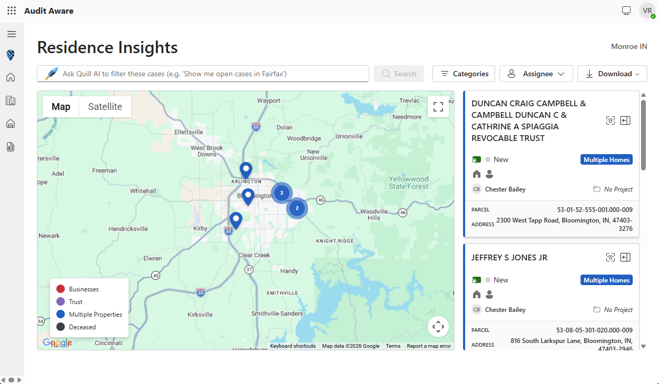Click the Quill AI filter input field
Image resolution: width=659 pixels, height=384 pixels.
click(203, 74)
